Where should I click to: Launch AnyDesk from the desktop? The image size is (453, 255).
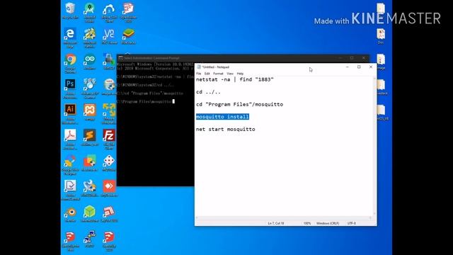pyautogui.click(x=109, y=188)
